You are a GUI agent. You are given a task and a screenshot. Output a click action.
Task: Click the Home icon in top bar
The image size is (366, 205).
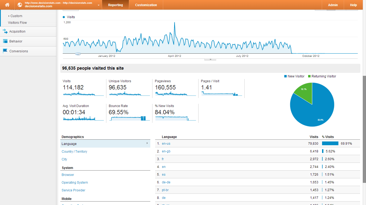7,5
